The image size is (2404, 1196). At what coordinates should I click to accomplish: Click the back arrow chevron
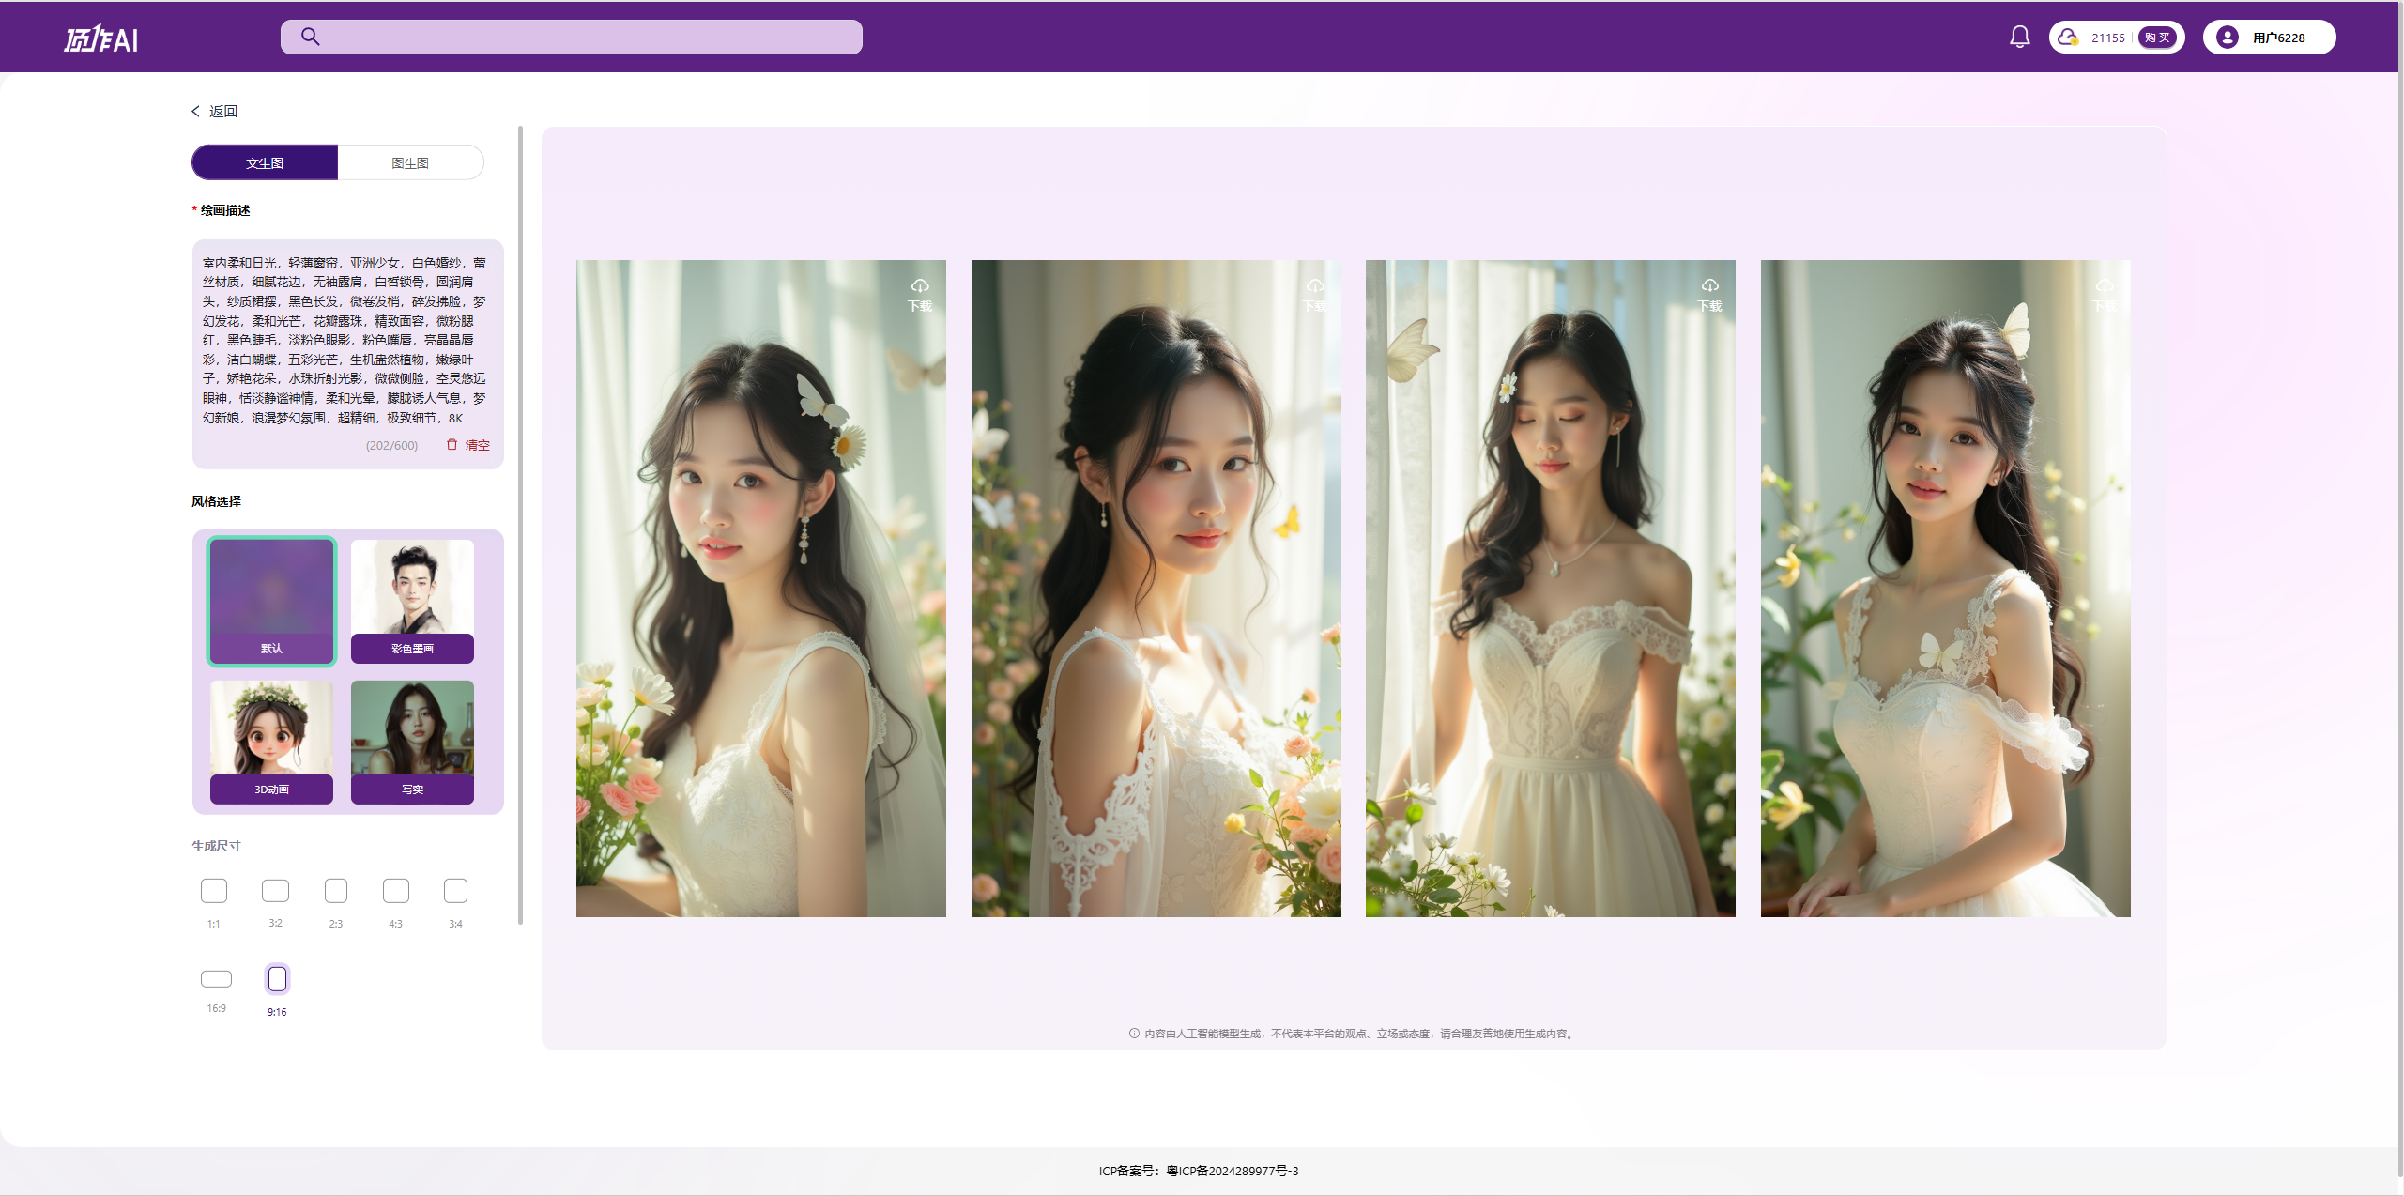coord(196,111)
